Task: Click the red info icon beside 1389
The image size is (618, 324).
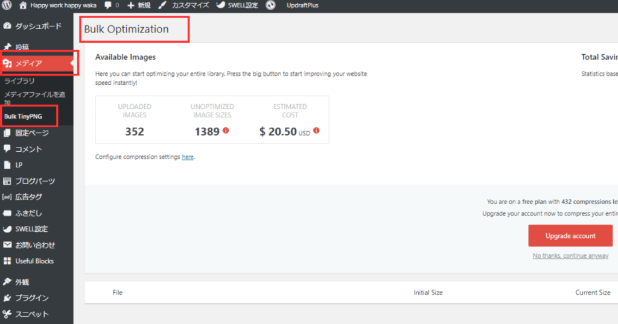Action: pos(226,130)
